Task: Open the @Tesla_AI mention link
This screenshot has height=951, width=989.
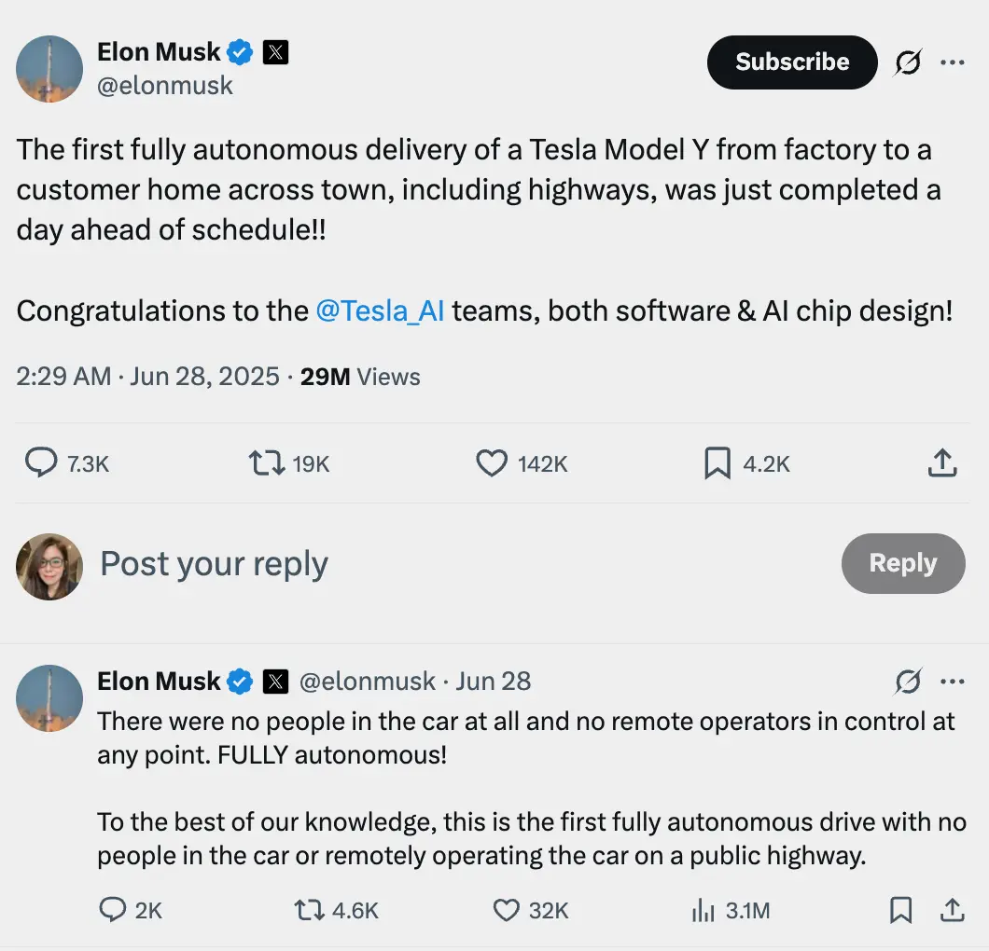Action: tap(380, 310)
